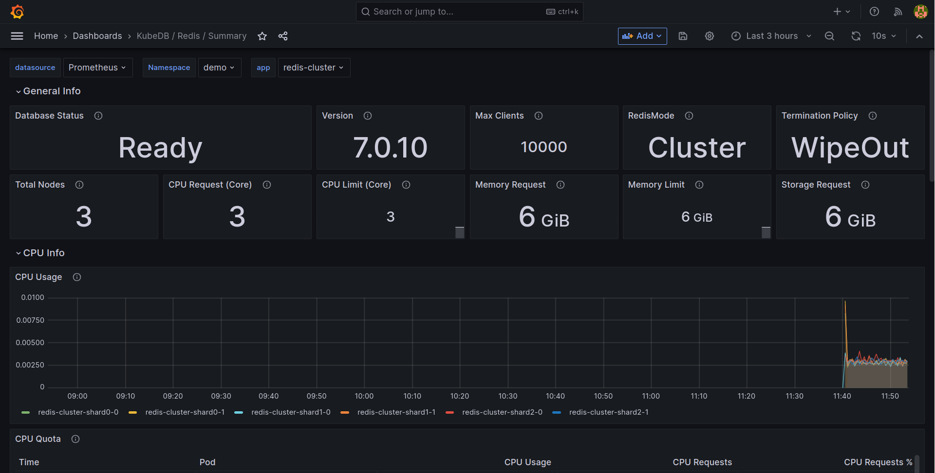Navigate to the Dashboards breadcrumb
The image size is (935, 473).
97,36
